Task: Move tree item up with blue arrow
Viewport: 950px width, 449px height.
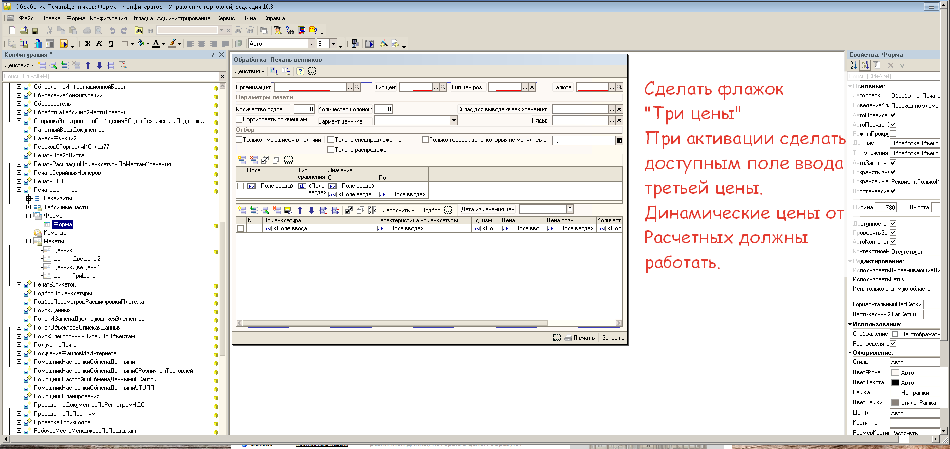Action: (x=88, y=65)
